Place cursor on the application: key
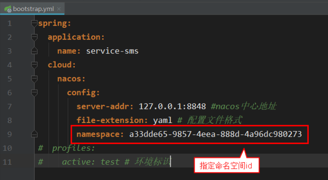This screenshot has width=328, height=180. [76, 37]
